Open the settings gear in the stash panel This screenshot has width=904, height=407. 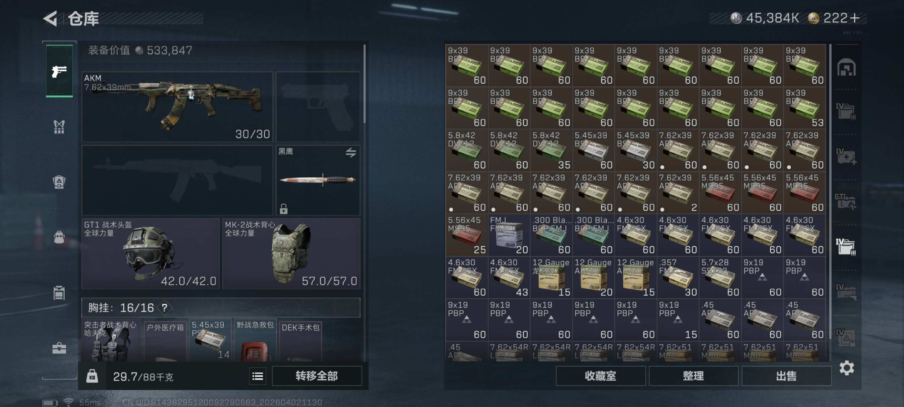(847, 368)
